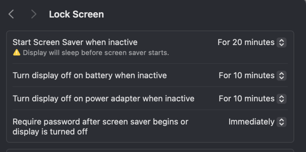The image size is (306, 152).
Task: Go forward using the right chevron arrow
Action: point(34,14)
